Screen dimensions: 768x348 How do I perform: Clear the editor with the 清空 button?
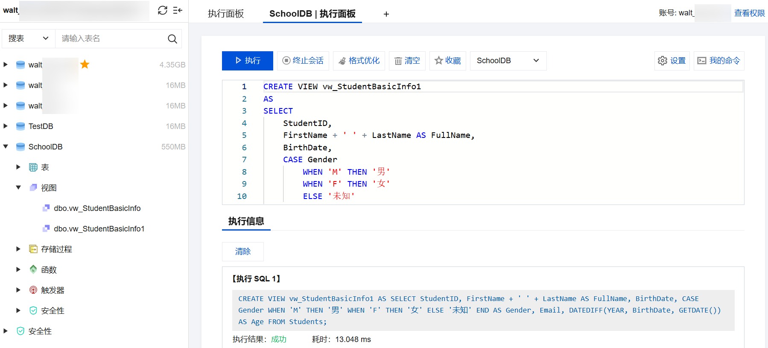coord(407,61)
